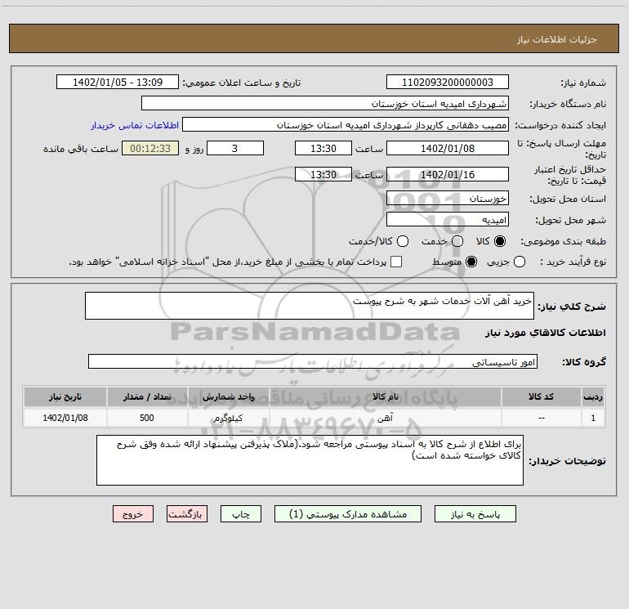Click the چاپ print button
The image size is (629, 609).
pos(241,514)
